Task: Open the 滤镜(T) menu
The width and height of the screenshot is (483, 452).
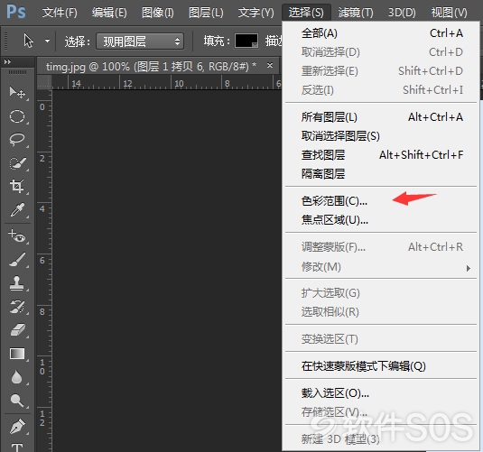Action: coord(356,13)
